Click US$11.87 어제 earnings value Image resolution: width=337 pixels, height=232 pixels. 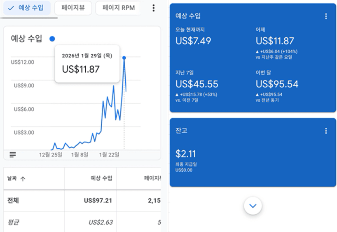point(275,41)
